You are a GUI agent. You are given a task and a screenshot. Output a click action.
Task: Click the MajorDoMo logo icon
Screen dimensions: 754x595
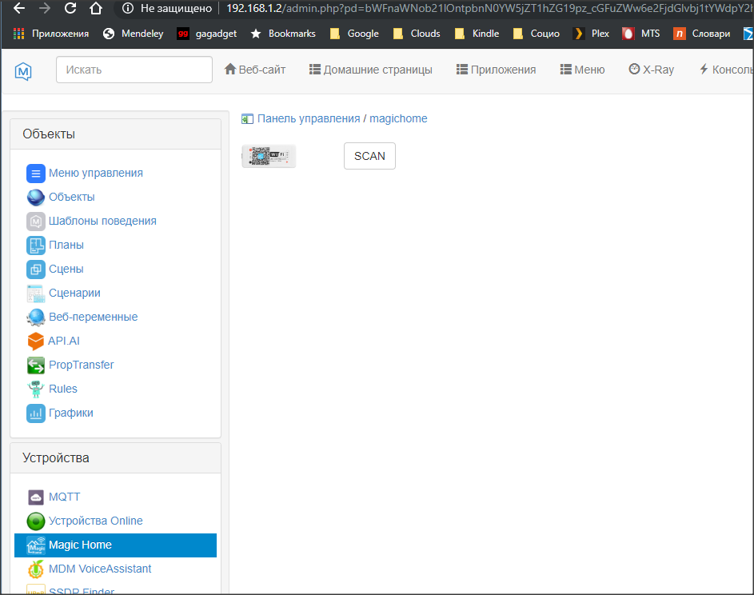tap(23, 70)
